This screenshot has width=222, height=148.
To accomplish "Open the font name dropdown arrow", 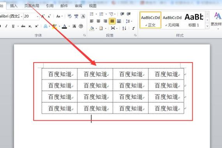I will point(21,17).
